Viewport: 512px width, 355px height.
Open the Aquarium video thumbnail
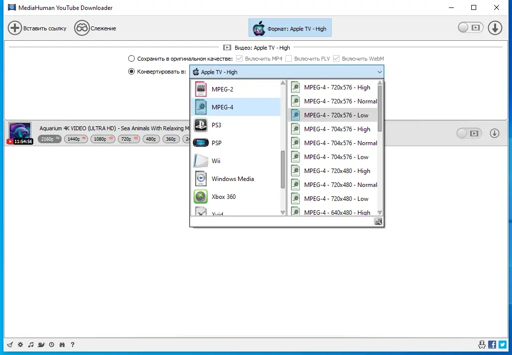(20, 133)
